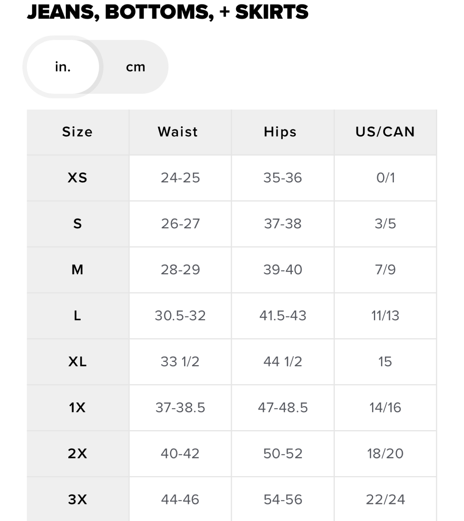
Task: Click the Waist column header
Action: tap(178, 132)
